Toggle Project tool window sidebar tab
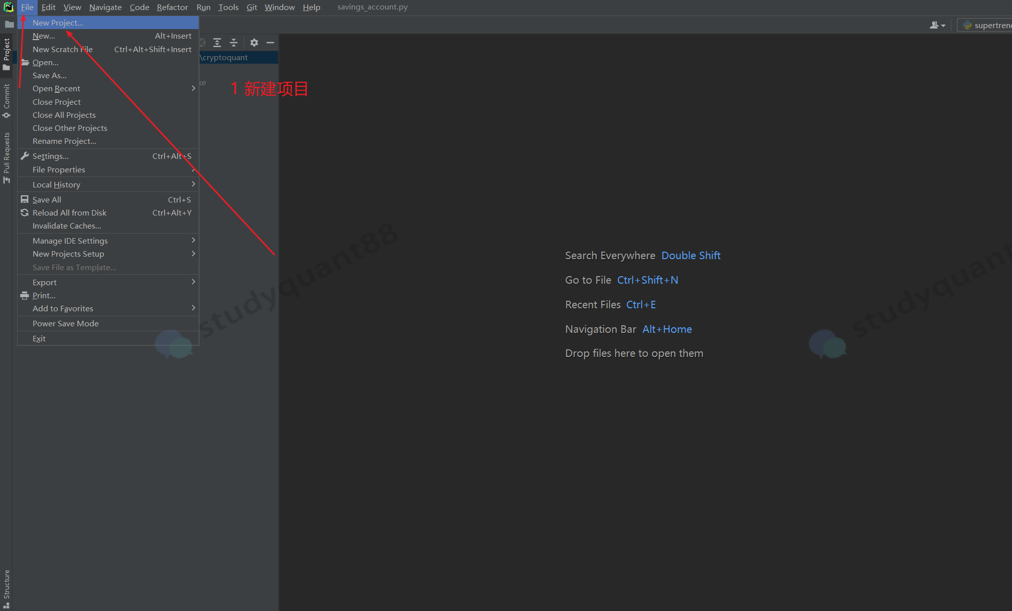1012x611 pixels. coord(7,54)
